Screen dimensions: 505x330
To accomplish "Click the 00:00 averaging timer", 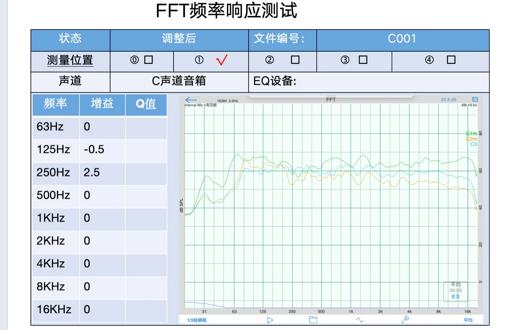I will (456, 291).
